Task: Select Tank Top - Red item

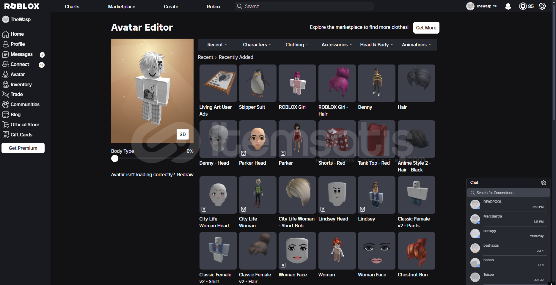Action: point(377,144)
